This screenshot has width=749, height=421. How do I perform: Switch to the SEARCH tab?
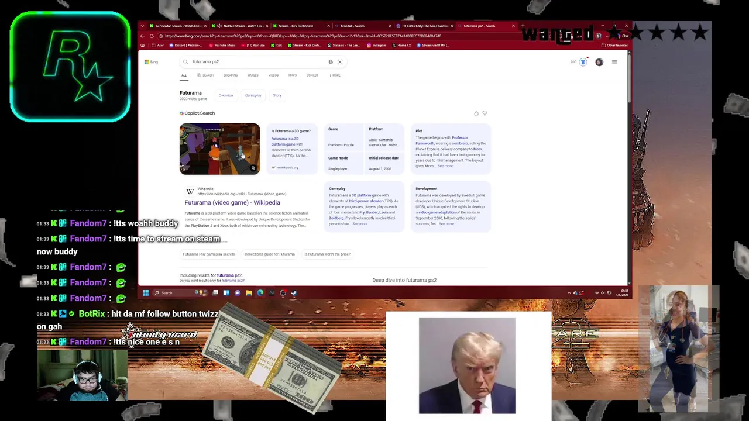pyautogui.click(x=205, y=75)
